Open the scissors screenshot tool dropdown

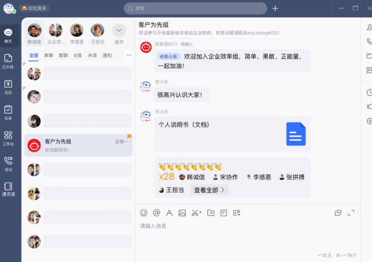(196, 213)
